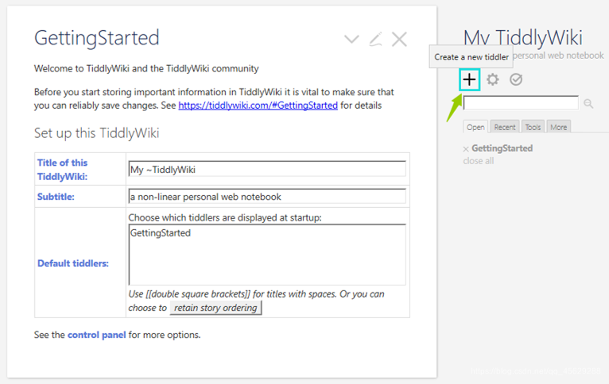
Task: Switch to the Open tab
Action: [x=475, y=127]
